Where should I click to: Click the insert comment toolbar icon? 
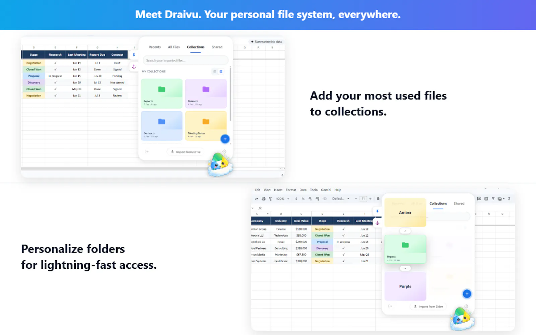pos(479,199)
